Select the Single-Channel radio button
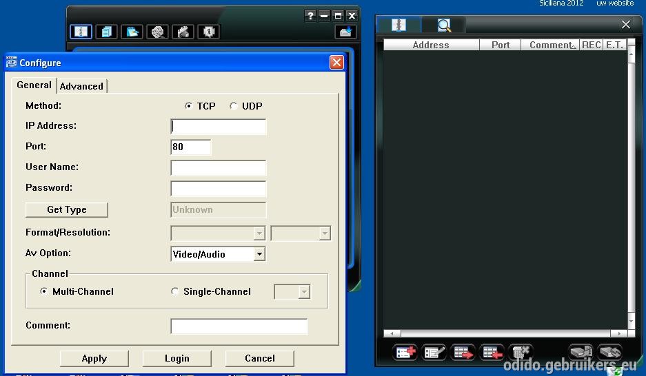Image resolution: width=646 pixels, height=376 pixels. pos(174,291)
